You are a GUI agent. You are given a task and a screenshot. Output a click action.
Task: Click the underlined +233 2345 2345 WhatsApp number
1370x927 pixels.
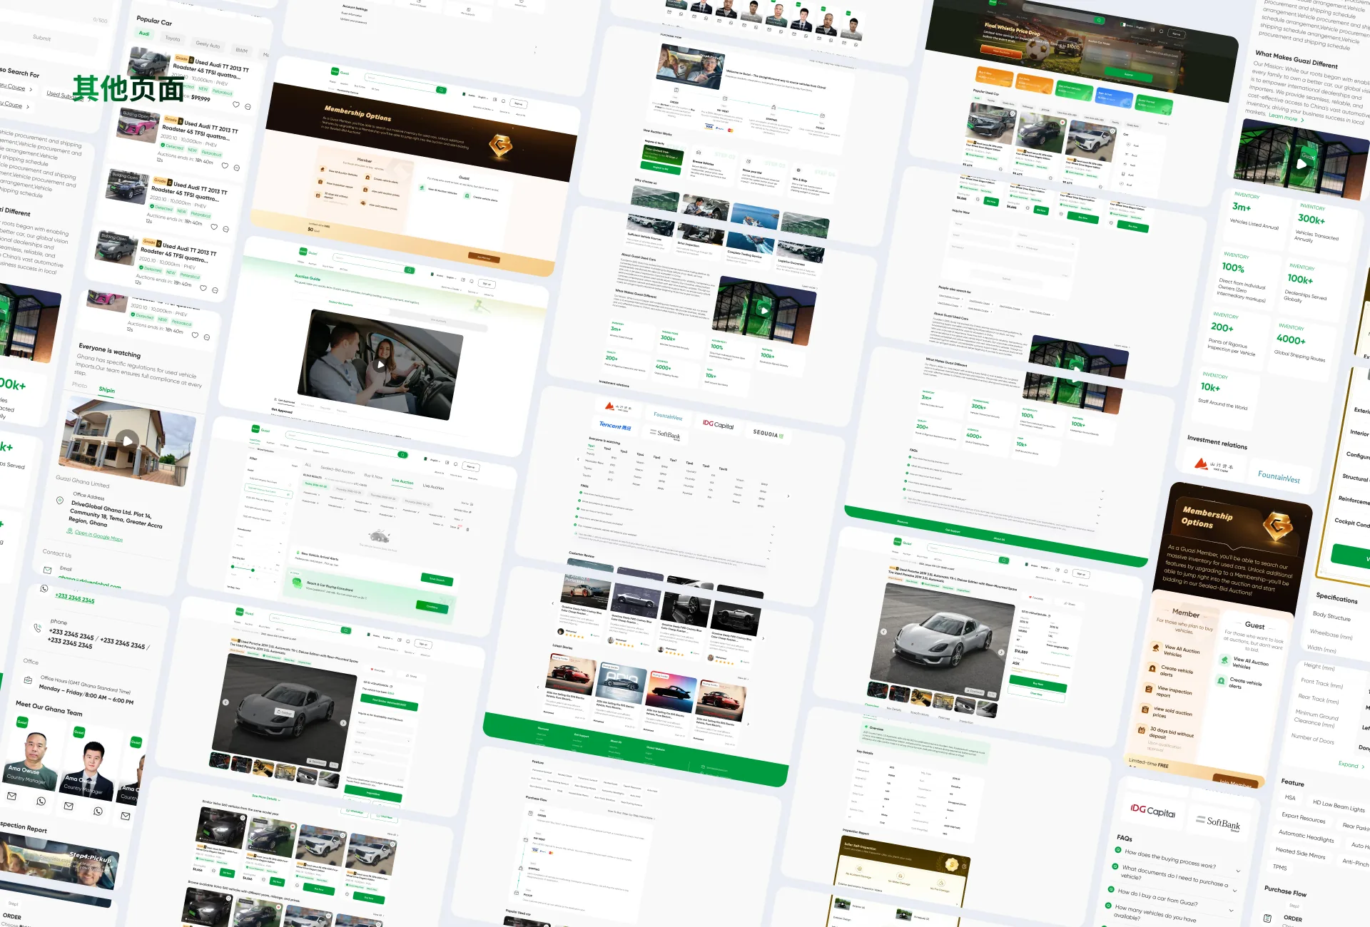pos(75,598)
